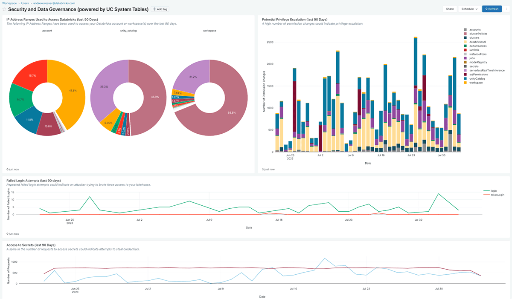
Task: Click the Refresh dashboard button
Action: coord(492,9)
